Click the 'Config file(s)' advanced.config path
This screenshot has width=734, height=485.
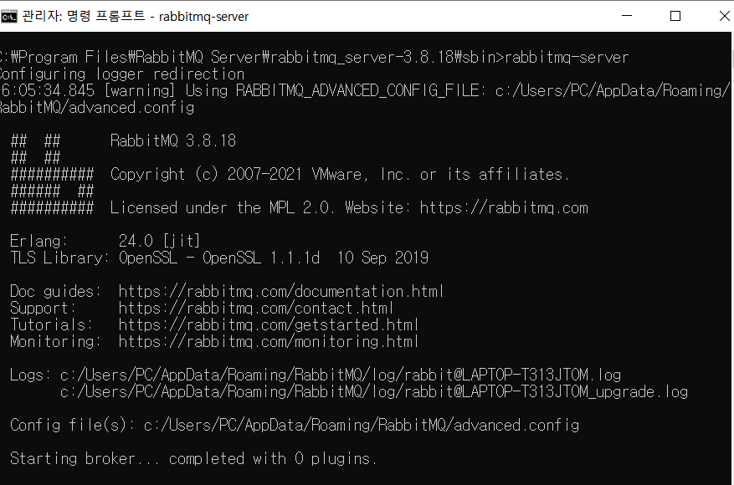(362, 425)
